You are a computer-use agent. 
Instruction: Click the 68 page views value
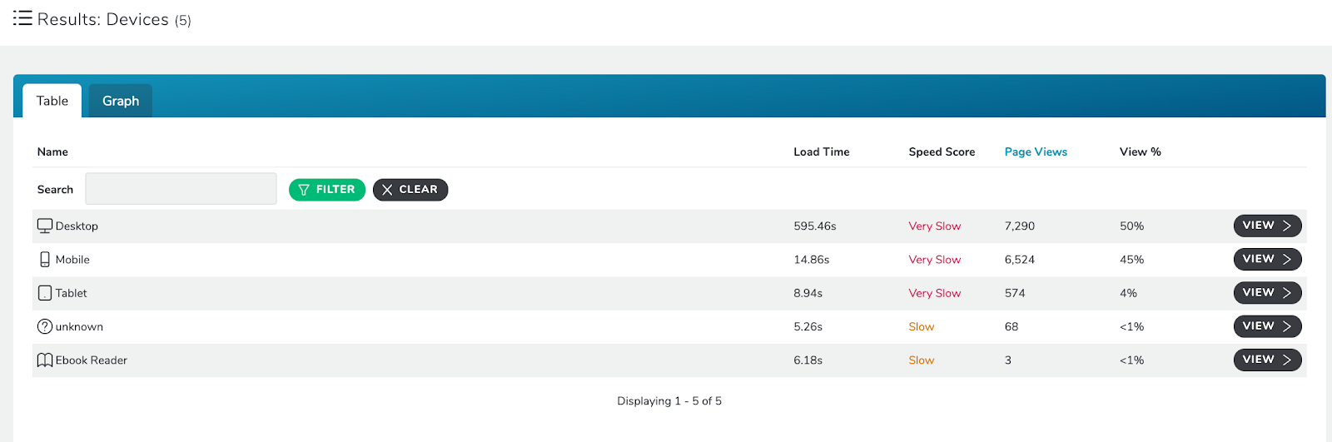click(1011, 327)
